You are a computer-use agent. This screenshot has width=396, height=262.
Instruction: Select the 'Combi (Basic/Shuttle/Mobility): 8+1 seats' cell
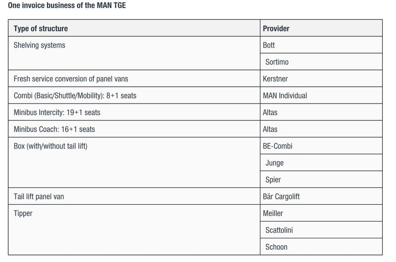click(x=134, y=95)
